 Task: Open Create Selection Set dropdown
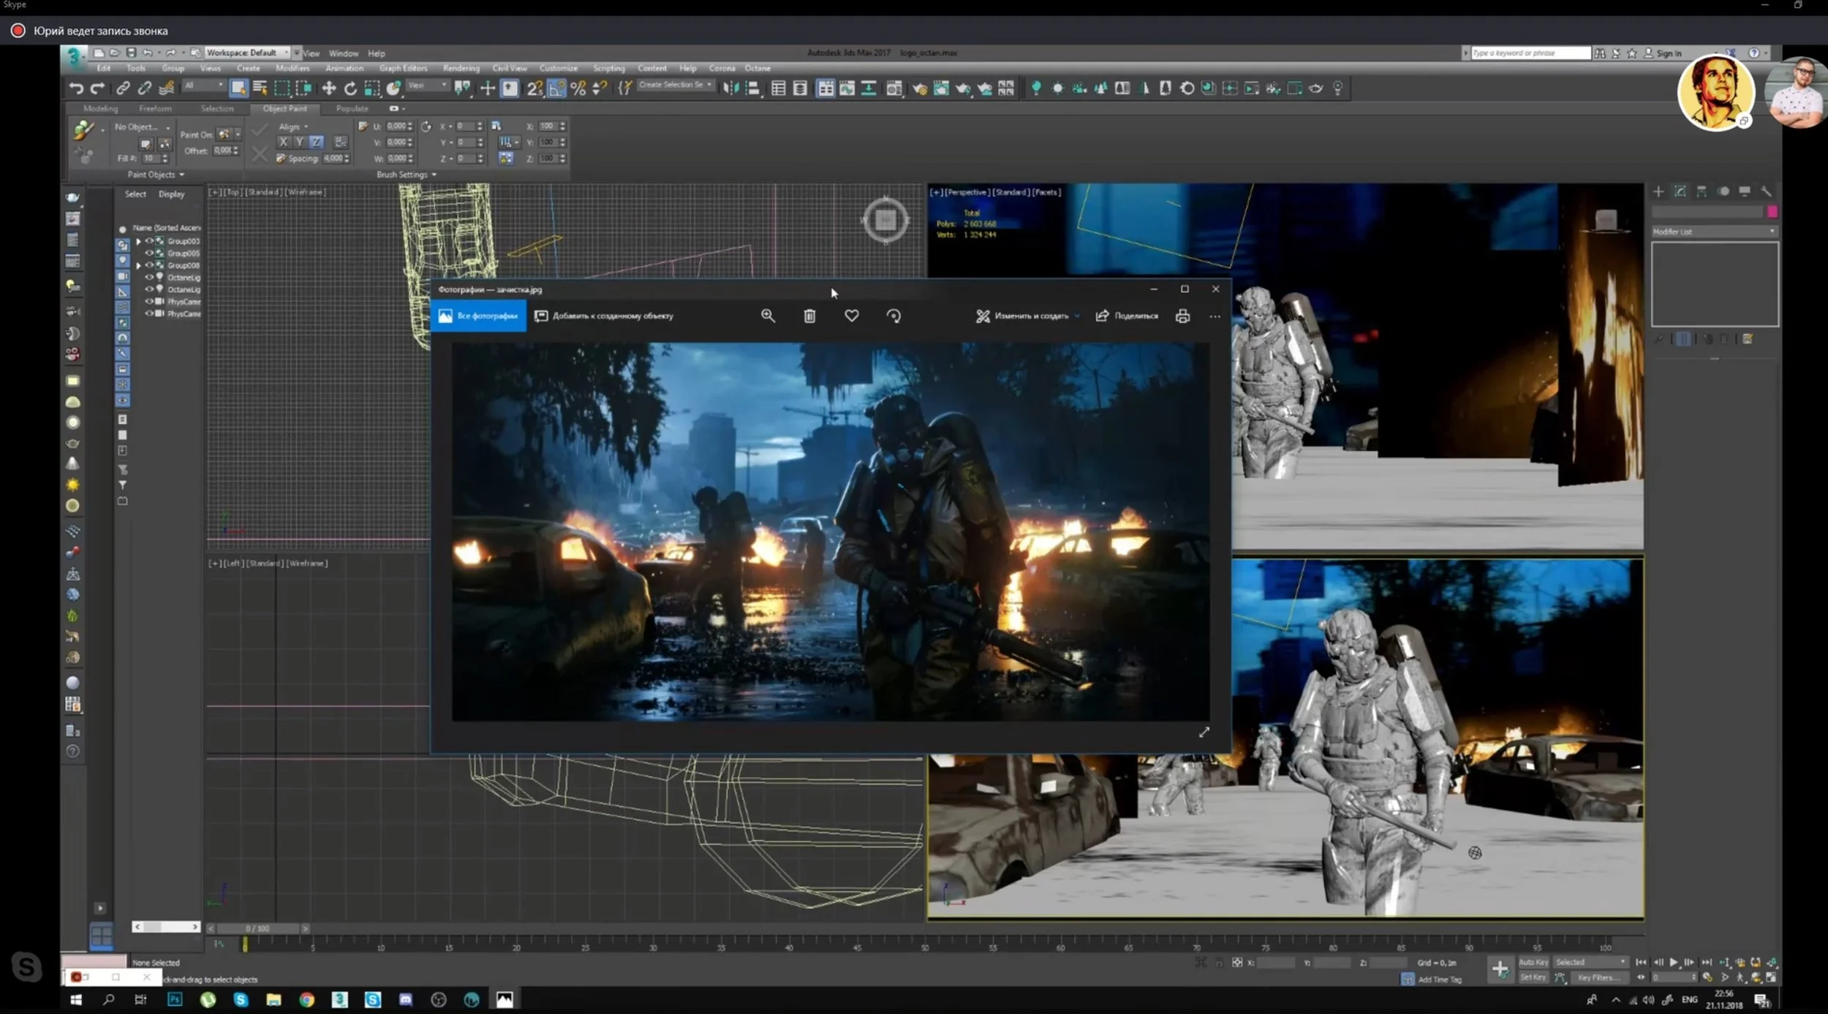coord(675,86)
